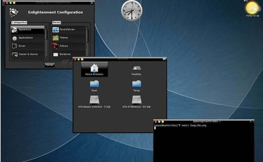Viewport: 263px width, 162px height.
Task: Click the terminal window top-right corner button
Action: pyautogui.click(x=252, y=121)
